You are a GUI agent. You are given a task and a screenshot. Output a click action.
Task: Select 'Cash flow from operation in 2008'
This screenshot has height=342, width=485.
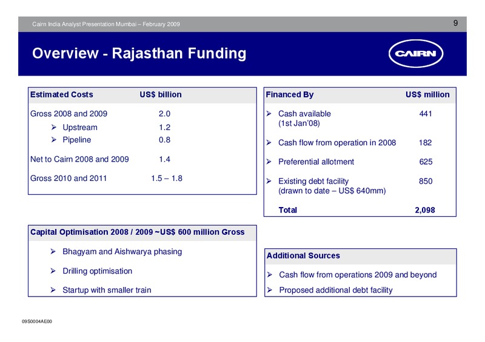(337, 143)
